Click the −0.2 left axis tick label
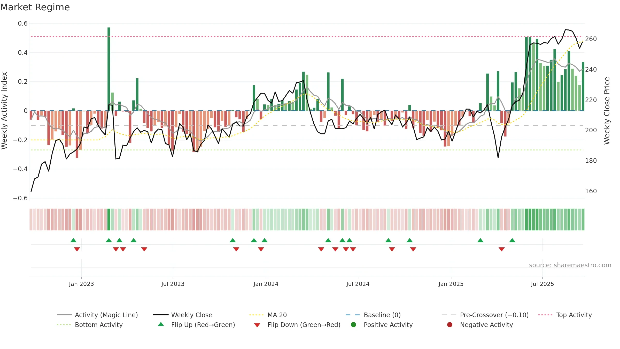This screenshot has height=349, width=620. pos(20,140)
